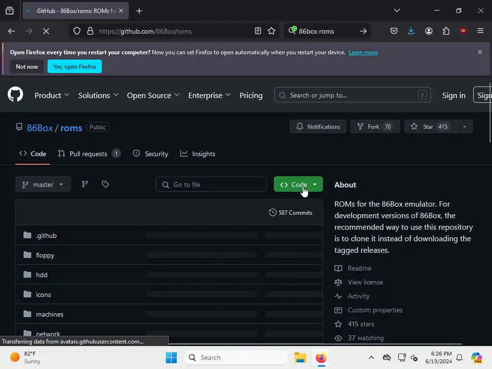Open the 86Box owner link
Image resolution: width=492 pixels, height=369 pixels.
point(40,128)
